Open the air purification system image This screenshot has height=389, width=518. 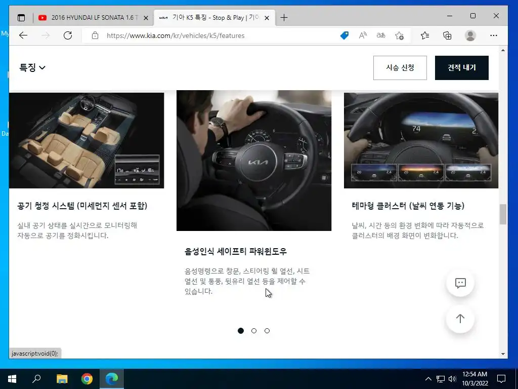(87, 140)
